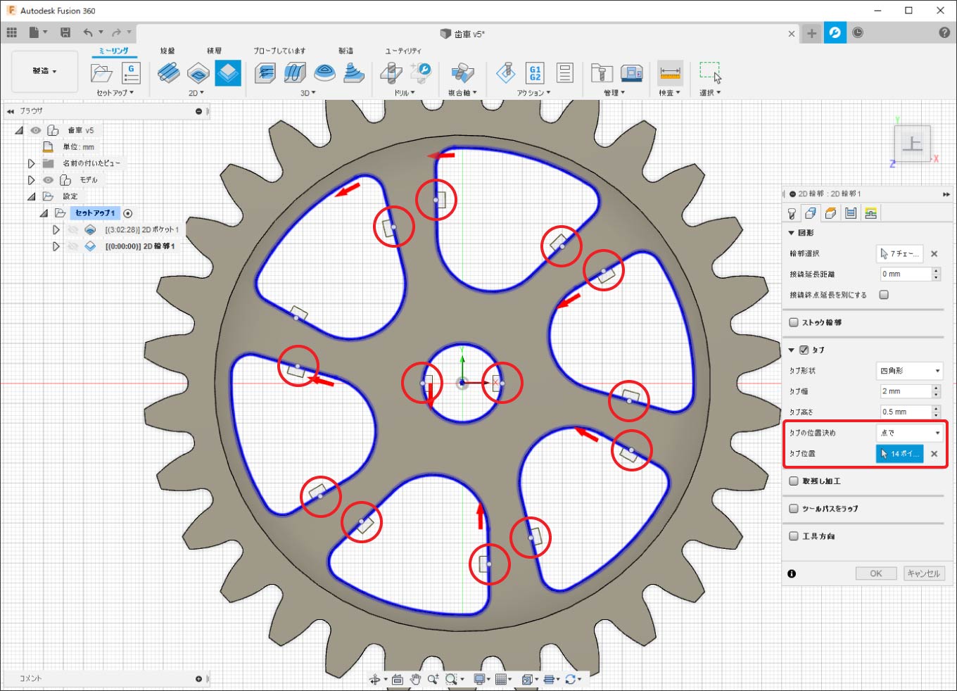Open the ユーティリティ ribbon tab
The image size is (957, 691).
pyautogui.click(x=403, y=51)
